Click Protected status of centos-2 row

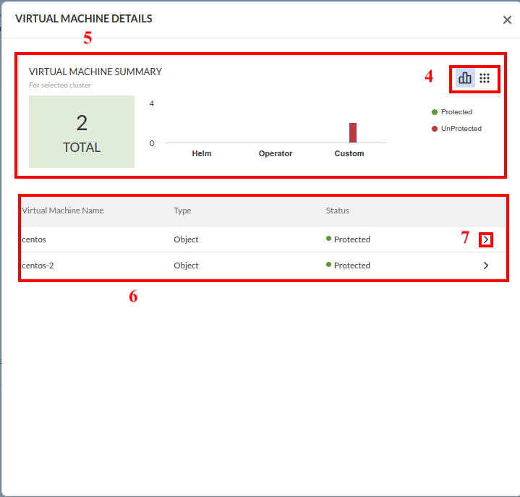point(351,266)
